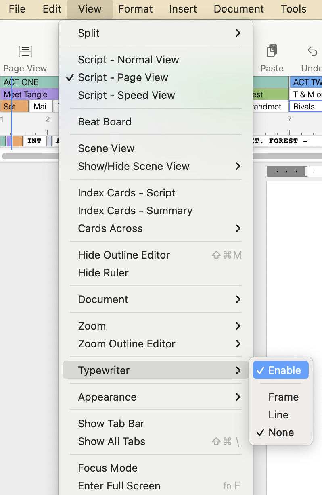322x495 pixels.
Task: Select the T & M outline cell
Action: 305,94
